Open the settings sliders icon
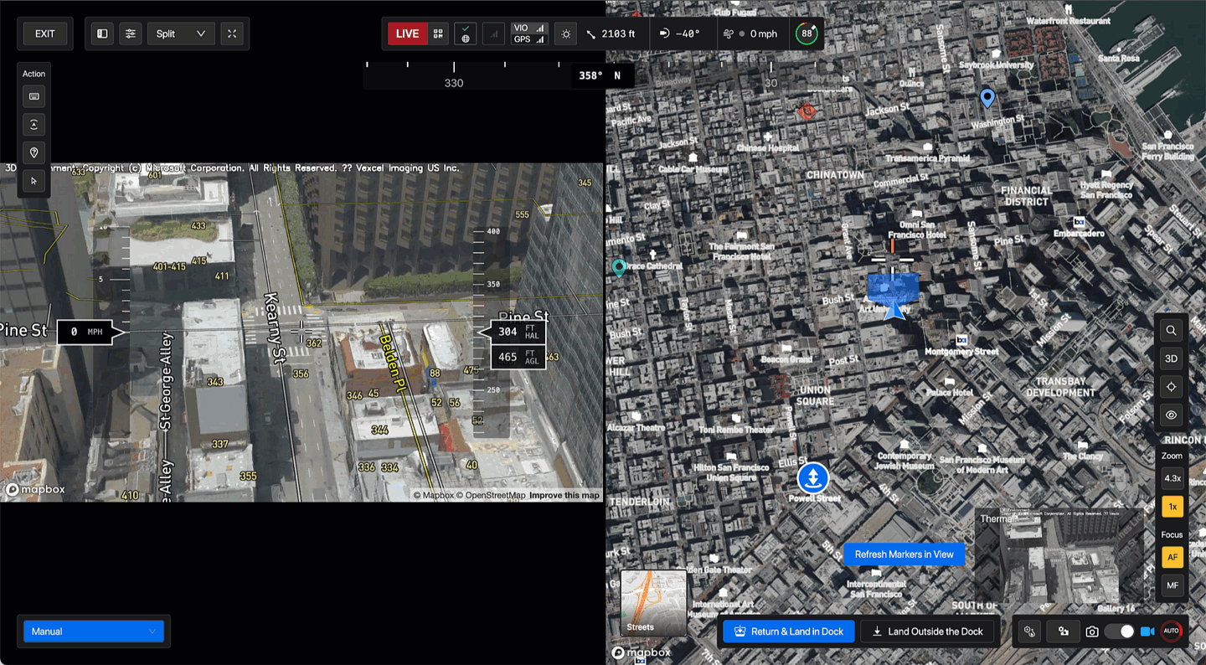 pos(131,34)
